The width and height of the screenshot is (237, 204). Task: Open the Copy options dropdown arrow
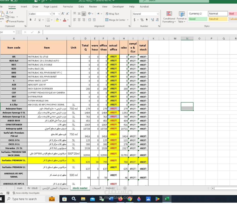pos(17,17)
